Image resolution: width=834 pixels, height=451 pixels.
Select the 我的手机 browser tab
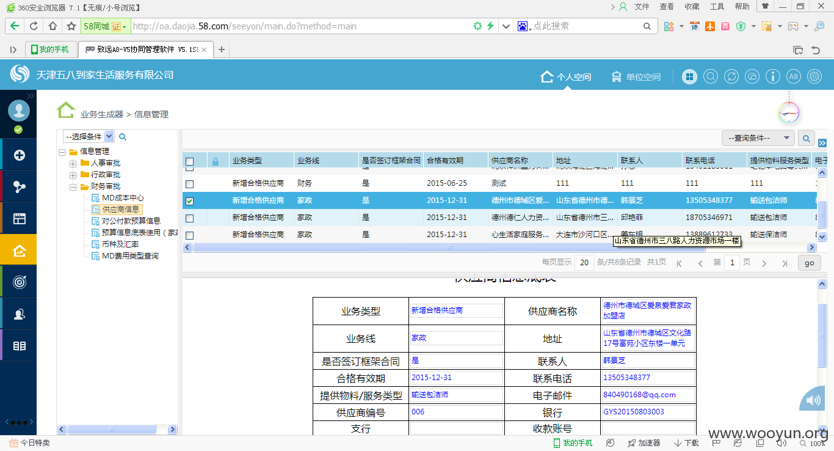click(x=51, y=50)
